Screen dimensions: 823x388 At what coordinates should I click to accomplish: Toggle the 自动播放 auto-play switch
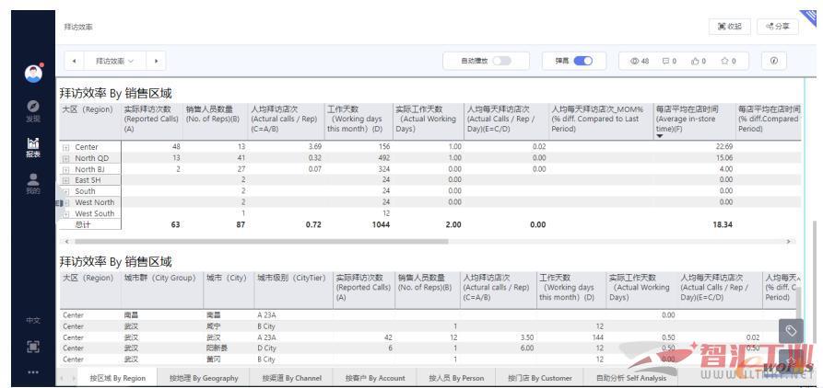click(501, 61)
